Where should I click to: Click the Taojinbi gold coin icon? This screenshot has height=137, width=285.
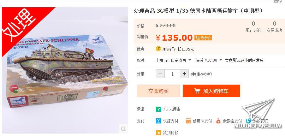pos(158,49)
